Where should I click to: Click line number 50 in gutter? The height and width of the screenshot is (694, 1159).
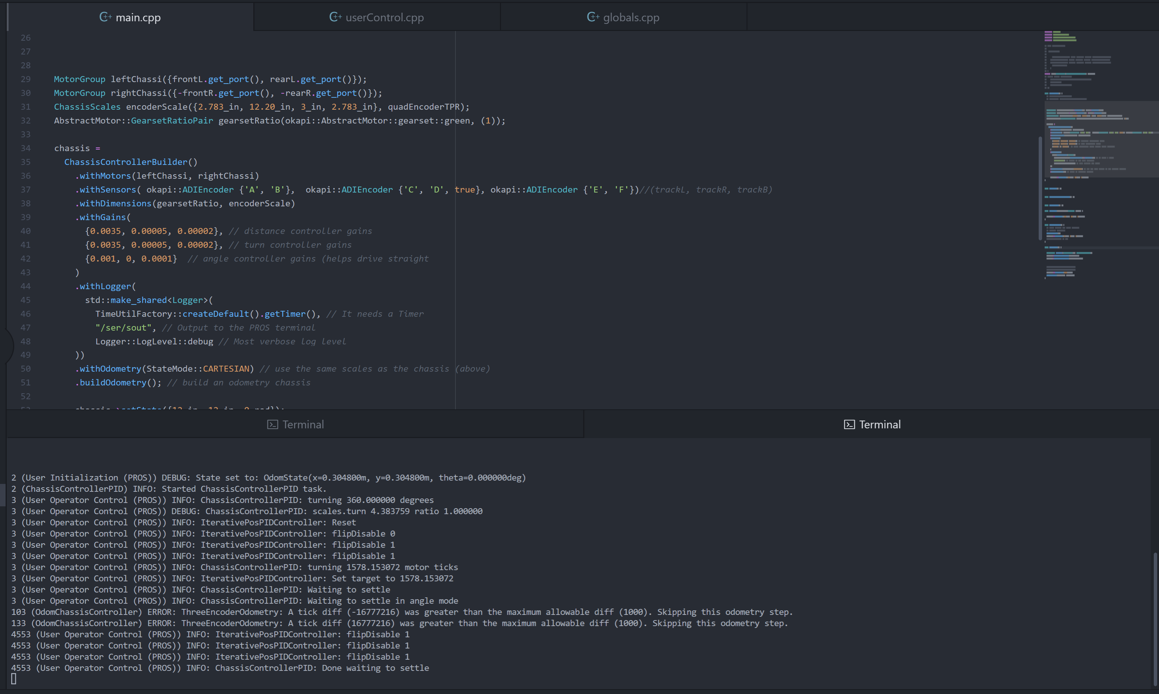pyautogui.click(x=26, y=369)
